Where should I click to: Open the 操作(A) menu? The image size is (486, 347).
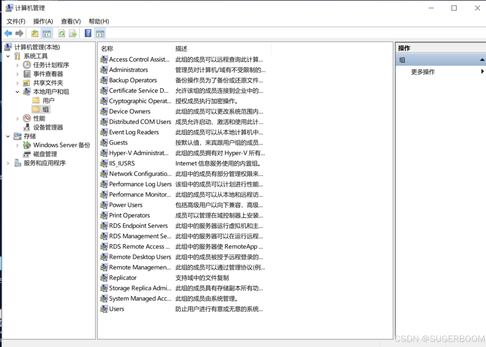pyautogui.click(x=43, y=21)
